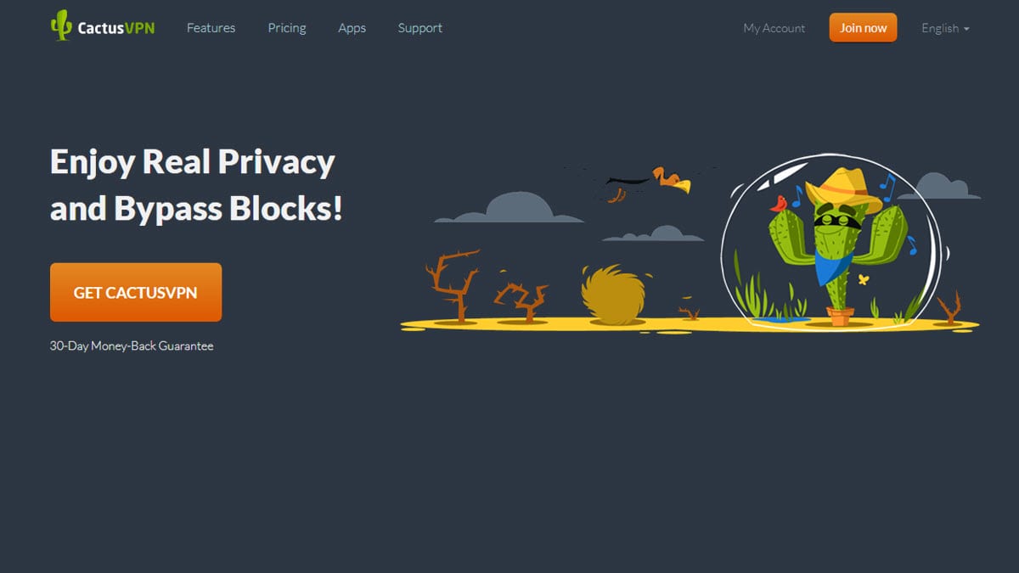Click the CactusVPN brand name text
1019x573 pixels.
pyautogui.click(x=116, y=28)
